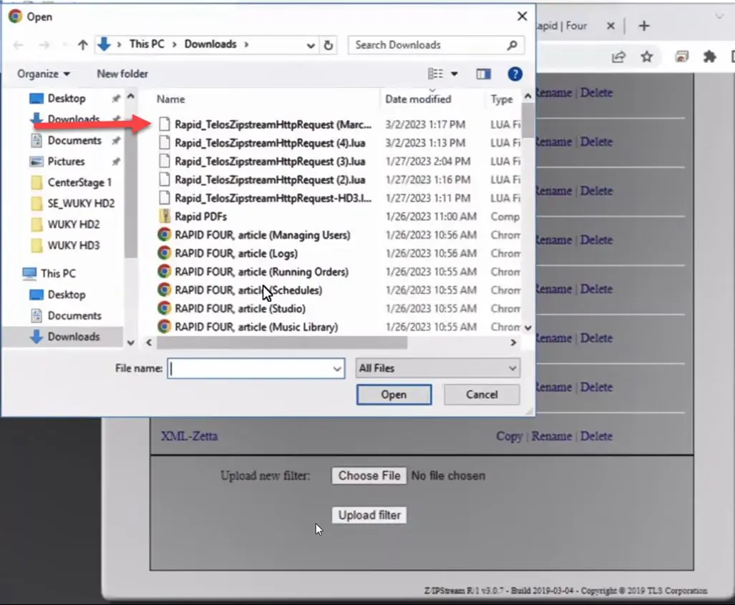
Task: Select RAPID FOUR, article (Music Library)
Action: pyautogui.click(x=256, y=327)
